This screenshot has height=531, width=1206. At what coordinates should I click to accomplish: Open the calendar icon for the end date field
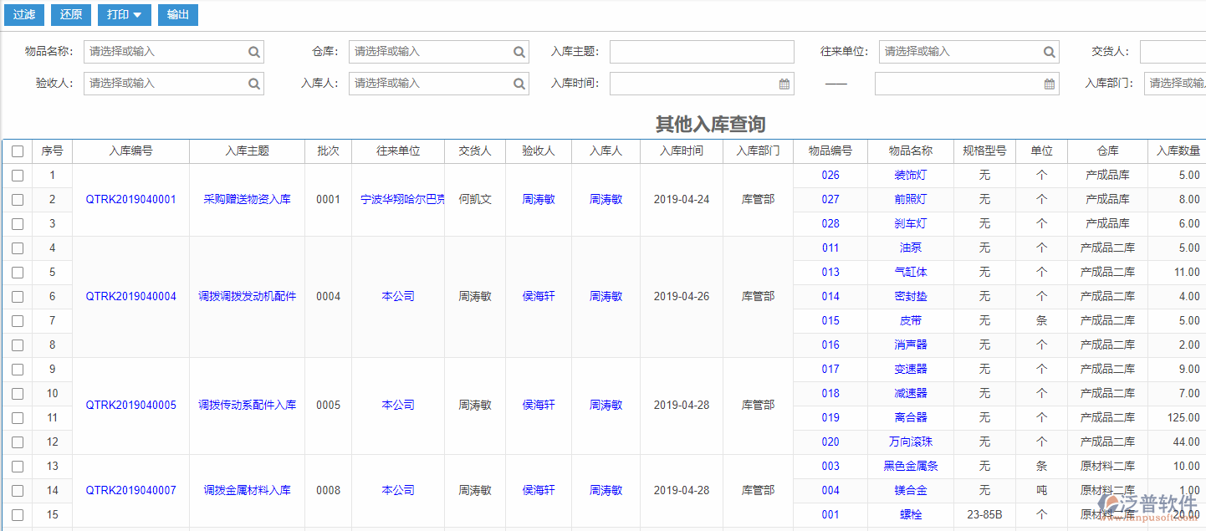pos(1047,83)
